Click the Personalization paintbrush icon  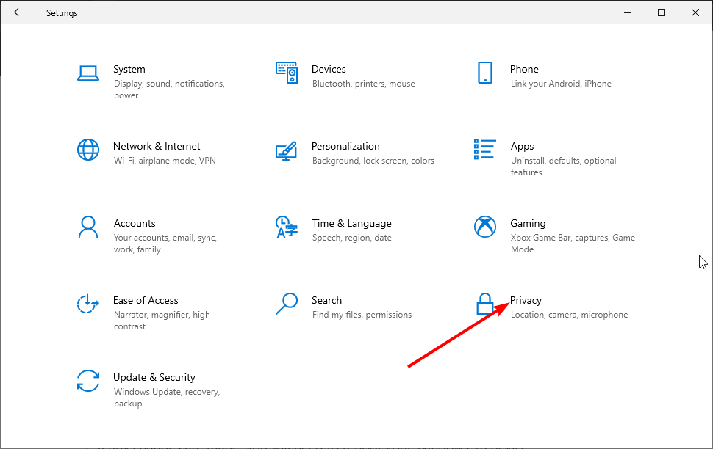287,150
